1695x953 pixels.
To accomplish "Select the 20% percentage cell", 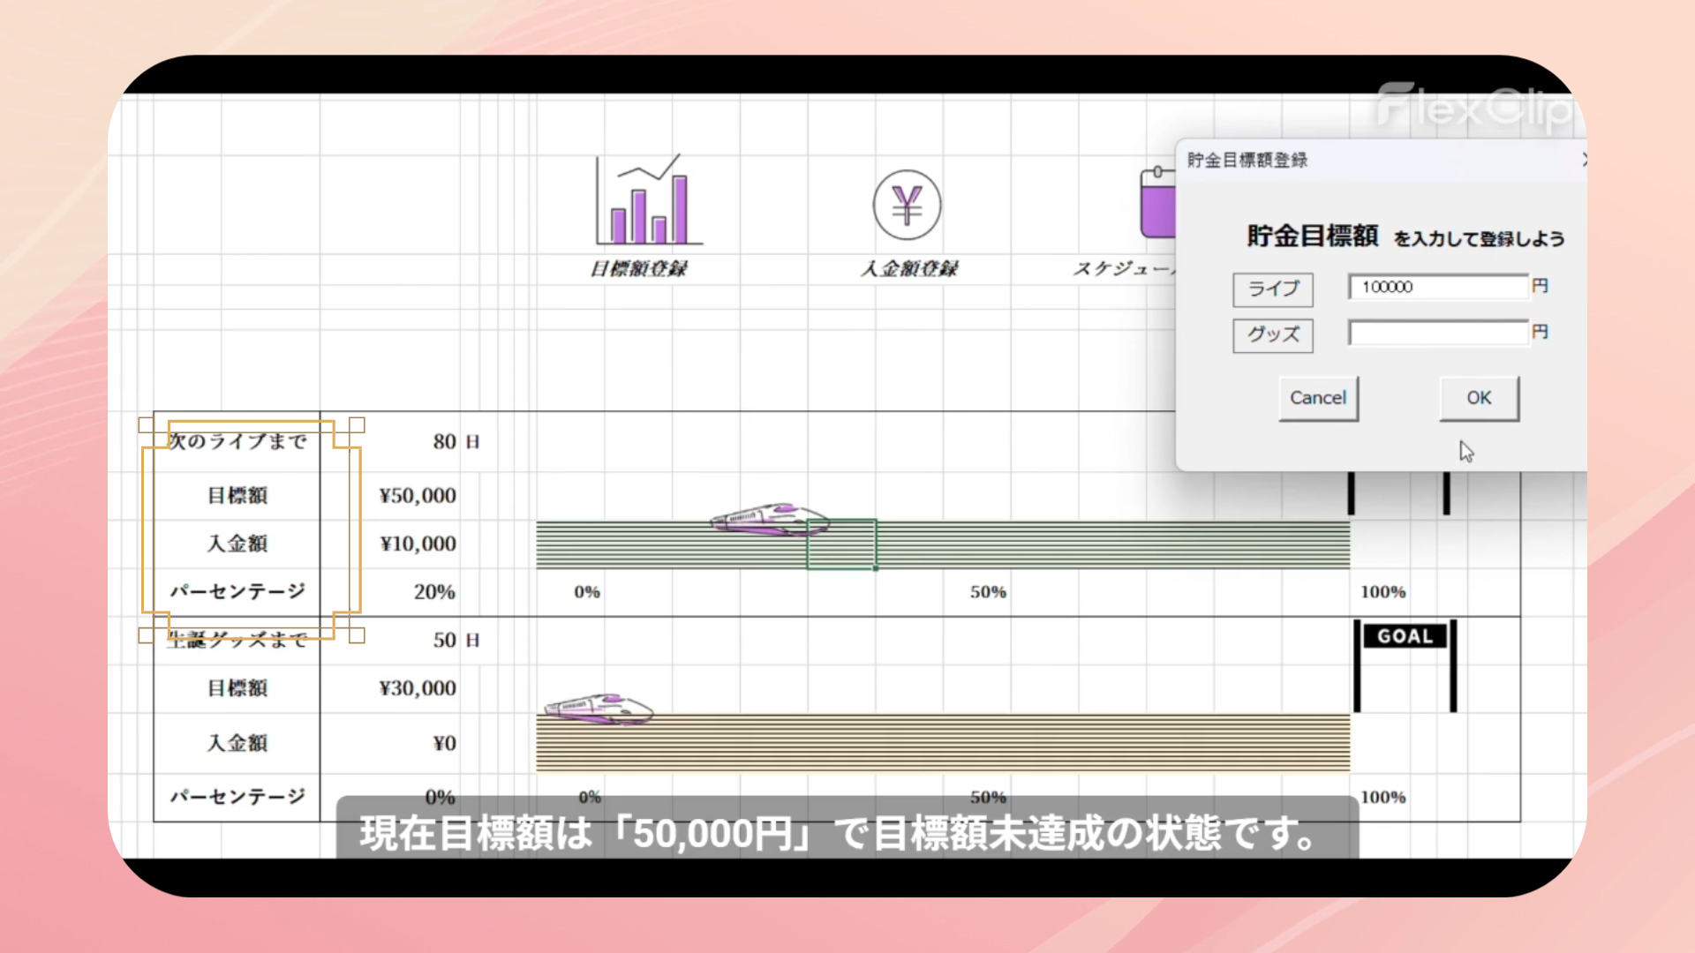I will [433, 592].
